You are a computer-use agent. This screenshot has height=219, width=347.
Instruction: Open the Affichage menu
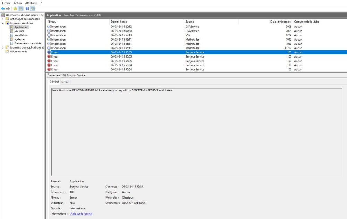pyautogui.click(x=31, y=3)
